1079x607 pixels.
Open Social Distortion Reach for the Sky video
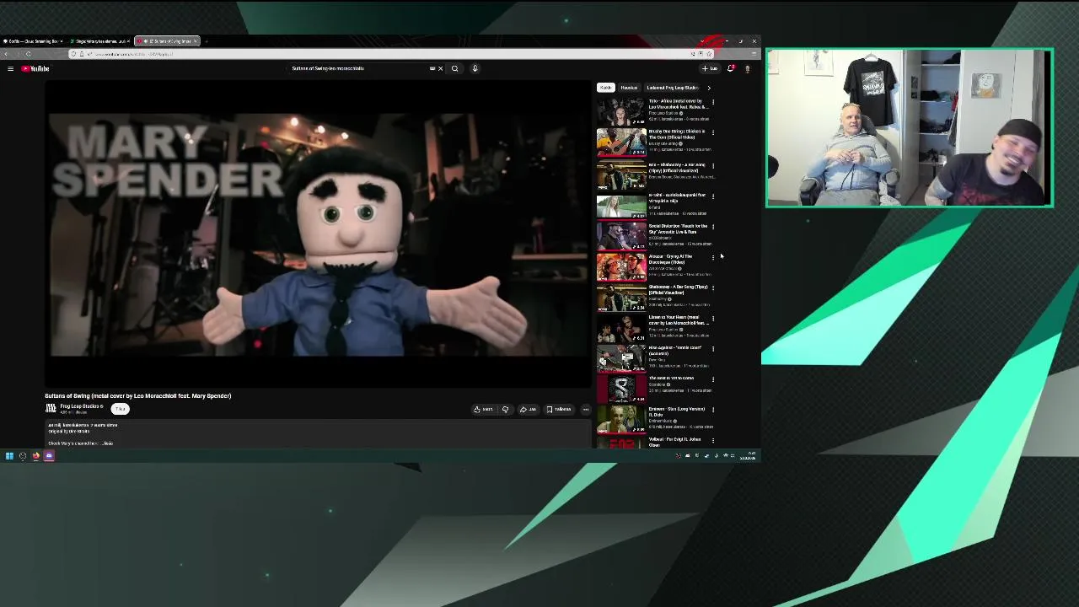[621, 236]
